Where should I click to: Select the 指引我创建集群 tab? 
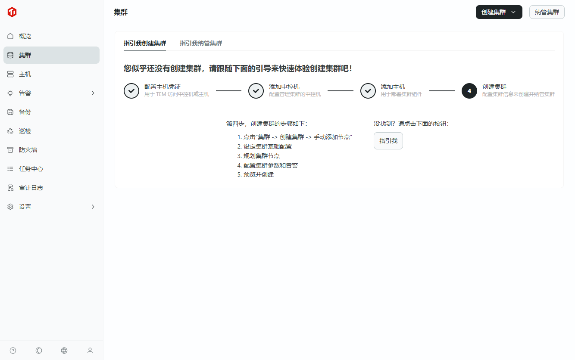[x=145, y=43]
